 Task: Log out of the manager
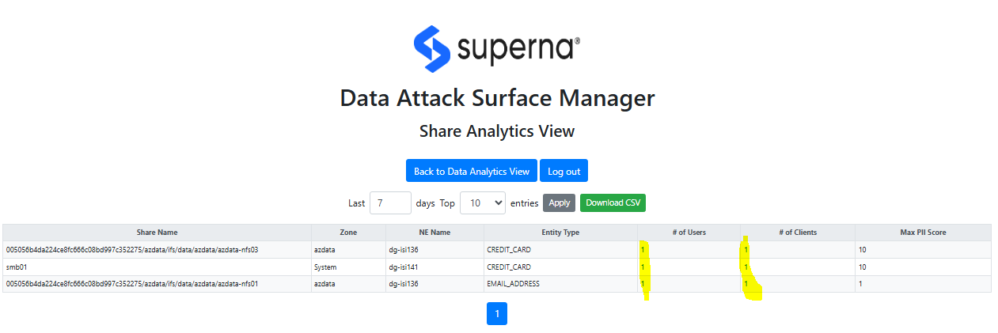tap(564, 171)
